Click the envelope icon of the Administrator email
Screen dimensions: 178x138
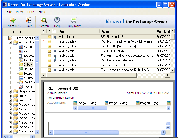pyautogui.click(x=49, y=37)
